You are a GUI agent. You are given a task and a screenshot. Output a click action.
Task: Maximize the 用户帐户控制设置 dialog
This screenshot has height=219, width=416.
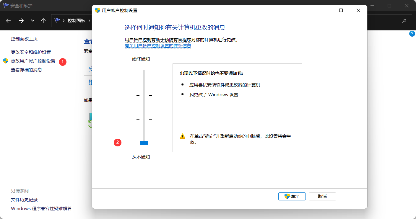[341, 10]
